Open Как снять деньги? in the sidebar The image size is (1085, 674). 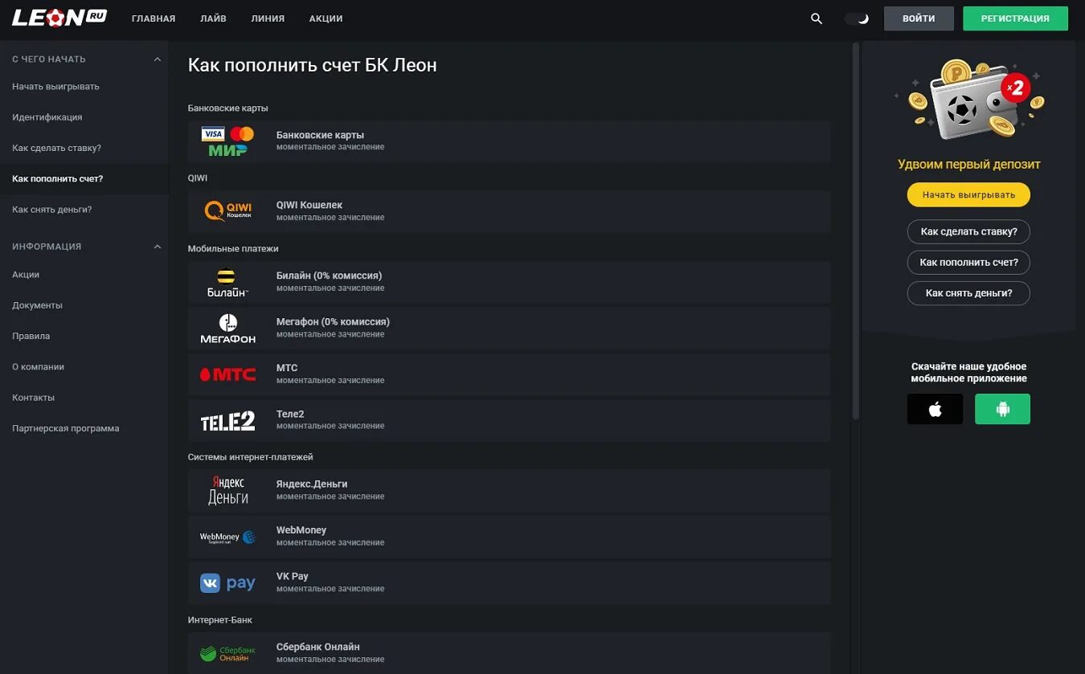click(x=52, y=210)
